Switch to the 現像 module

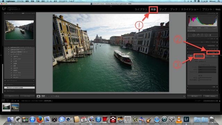click(x=153, y=9)
